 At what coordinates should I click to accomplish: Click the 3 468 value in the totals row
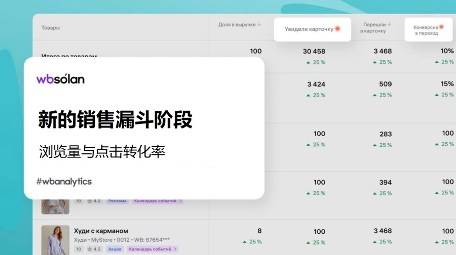[x=383, y=51]
